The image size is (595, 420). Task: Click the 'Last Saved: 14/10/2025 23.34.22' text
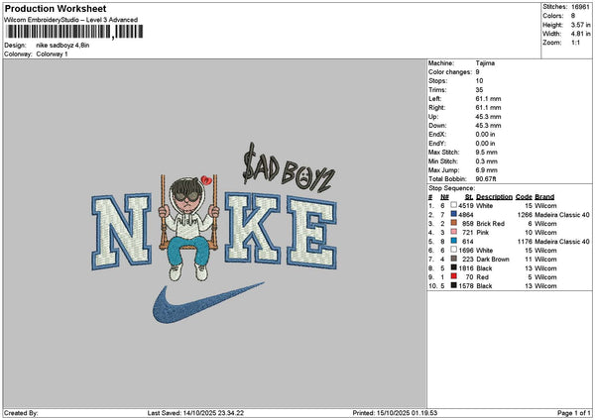195,413
